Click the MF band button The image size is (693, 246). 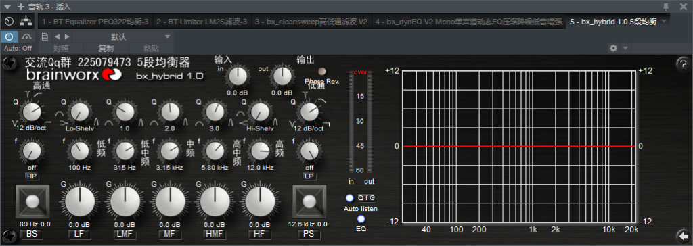coord(170,234)
